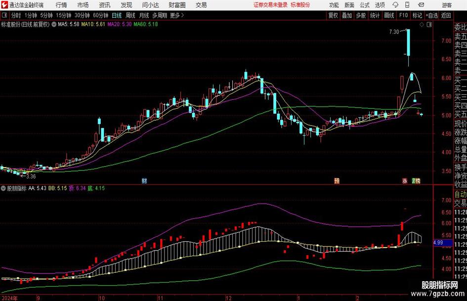
Task: Click the 顶: 6.34 indicator value
Action: (x=77, y=188)
